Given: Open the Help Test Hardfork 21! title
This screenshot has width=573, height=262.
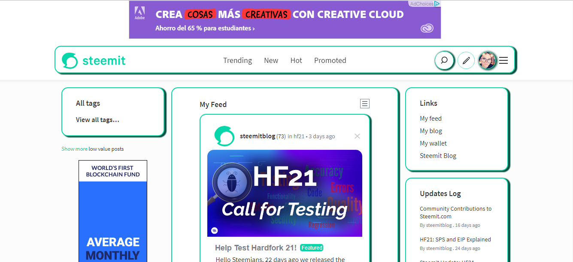Looking at the screenshot, I should point(256,248).
